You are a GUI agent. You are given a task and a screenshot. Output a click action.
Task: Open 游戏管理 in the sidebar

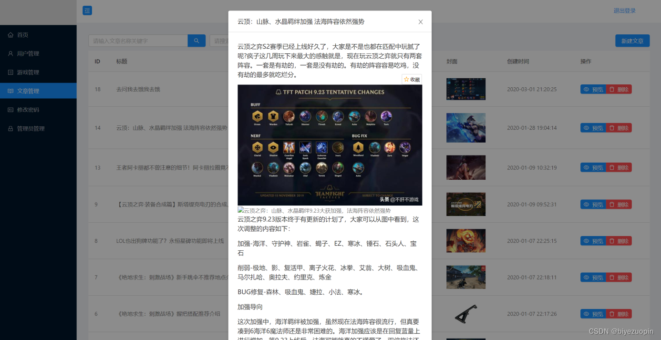38,72
